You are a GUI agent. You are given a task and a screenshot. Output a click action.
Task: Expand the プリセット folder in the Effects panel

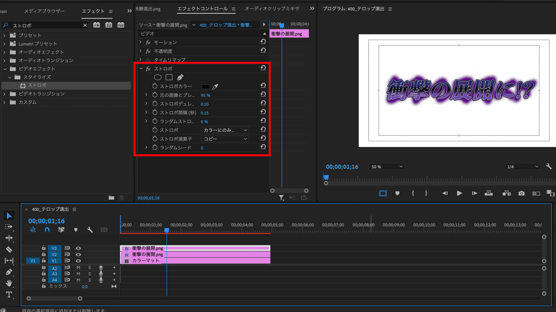pos(5,35)
